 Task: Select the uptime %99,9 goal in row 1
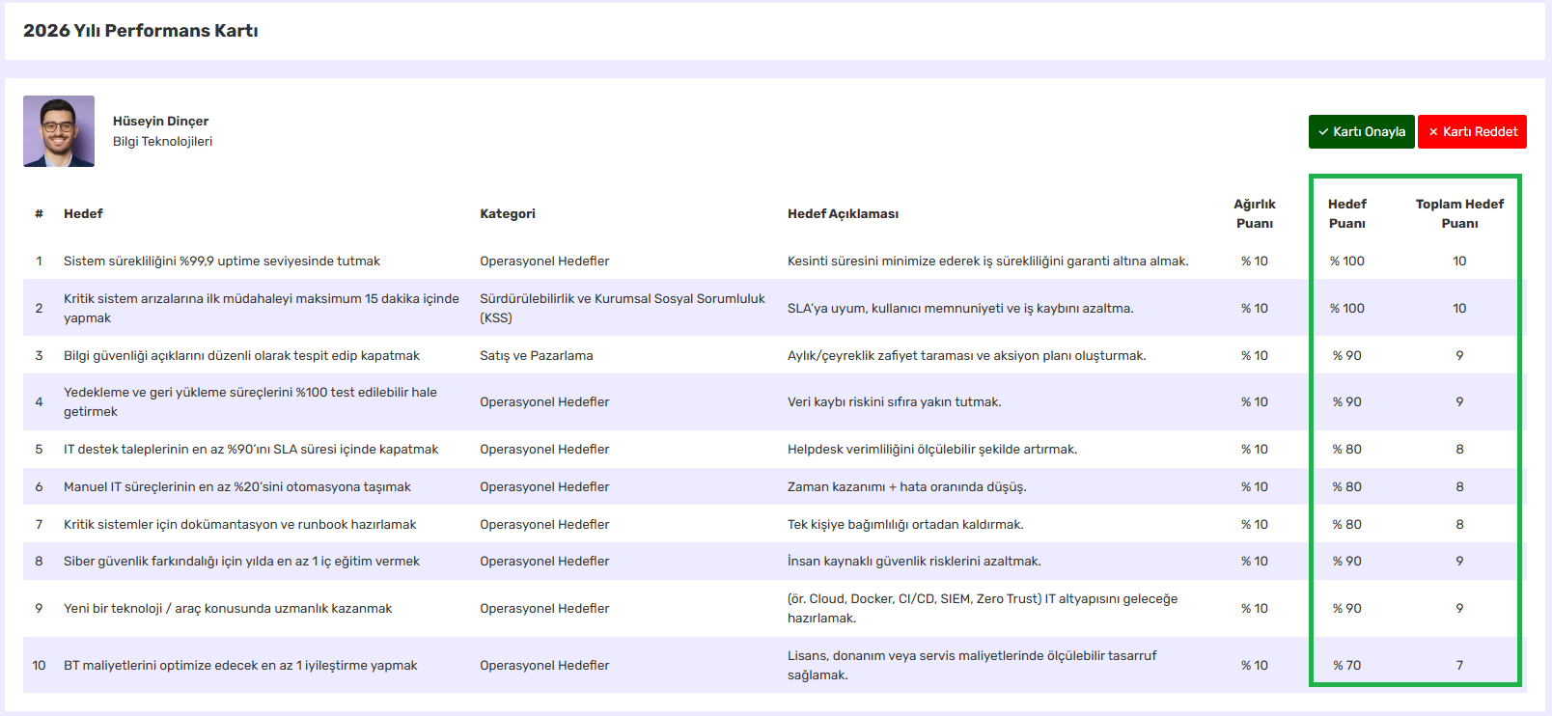coord(222,262)
